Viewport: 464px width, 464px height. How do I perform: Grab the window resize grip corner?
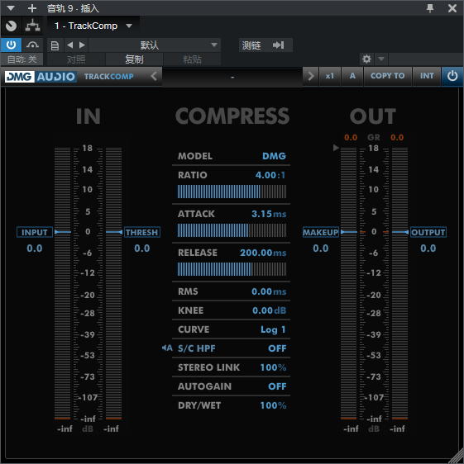(x=457, y=457)
